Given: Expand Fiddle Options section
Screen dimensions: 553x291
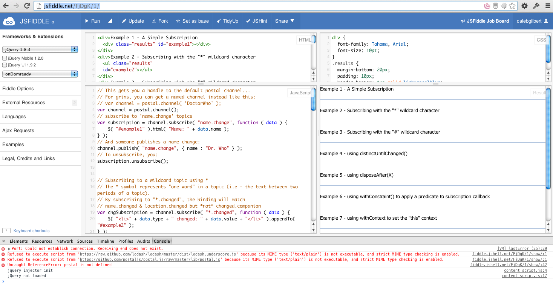Looking at the screenshot, I should click(40, 88).
